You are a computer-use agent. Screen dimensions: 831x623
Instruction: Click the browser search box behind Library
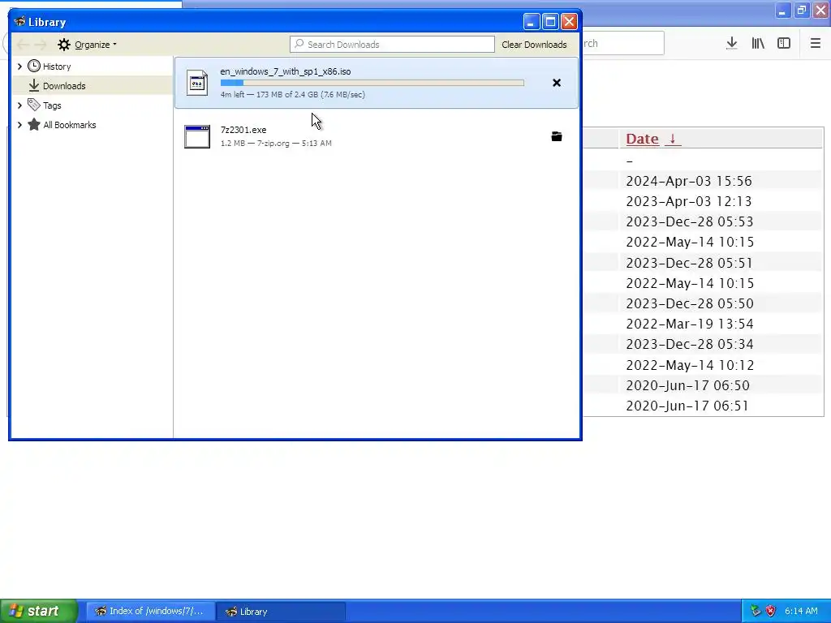pyautogui.click(x=622, y=44)
